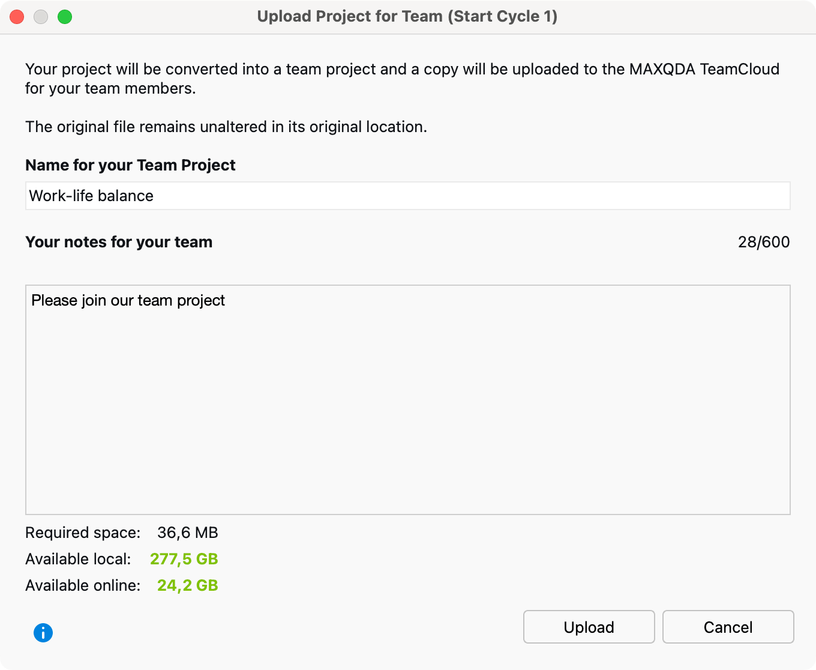The width and height of the screenshot is (816, 670).
Task: Click the blue info icon
Action: click(x=43, y=632)
